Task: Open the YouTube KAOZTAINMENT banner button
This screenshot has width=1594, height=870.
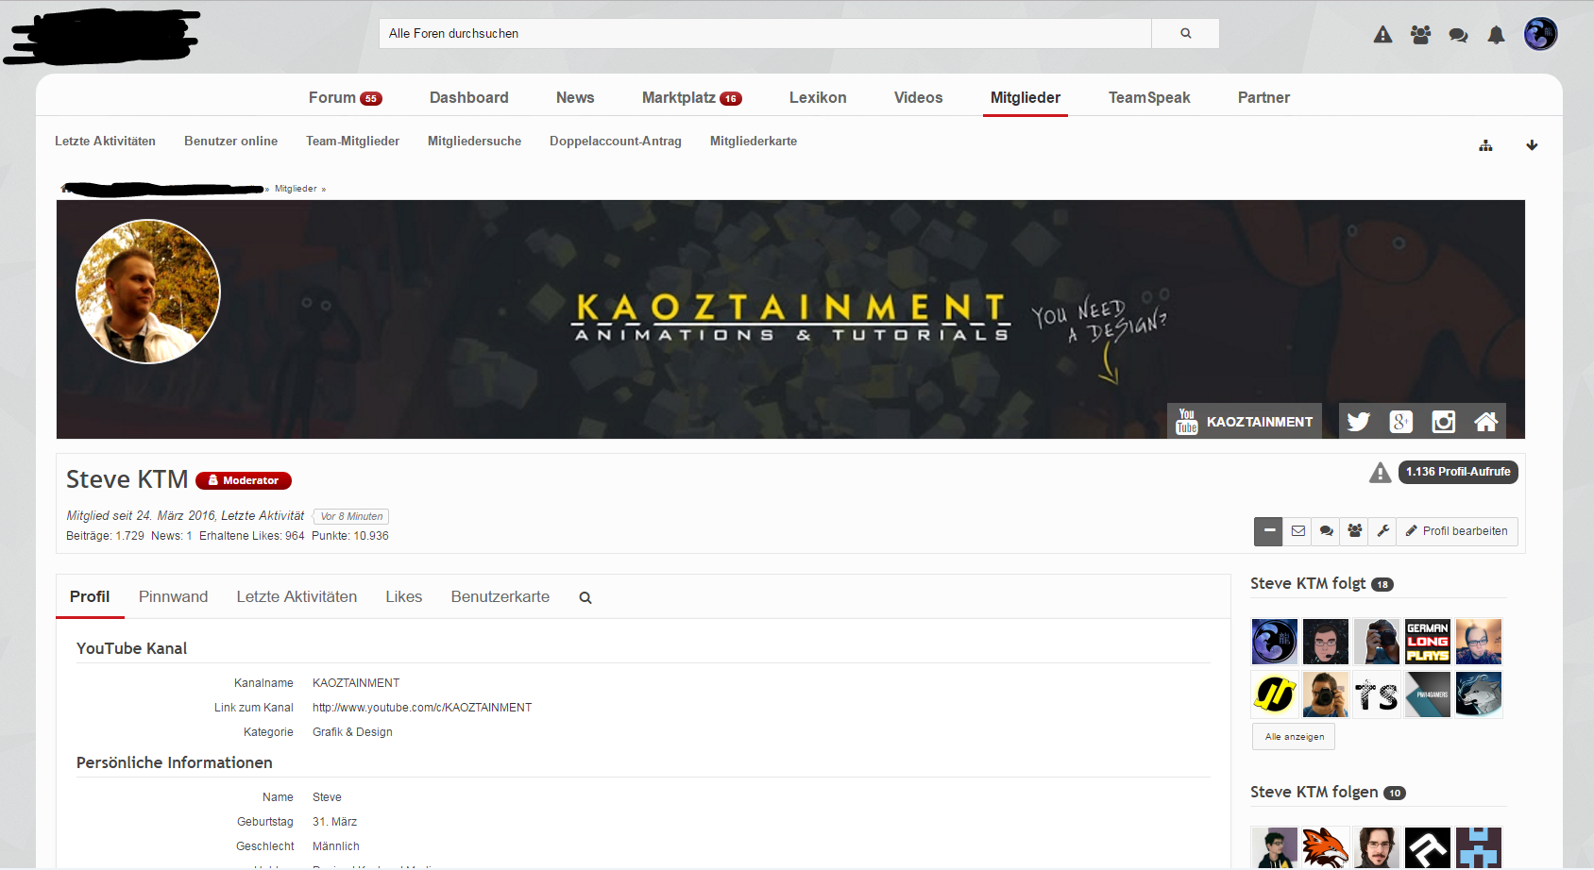Action: click(1245, 421)
